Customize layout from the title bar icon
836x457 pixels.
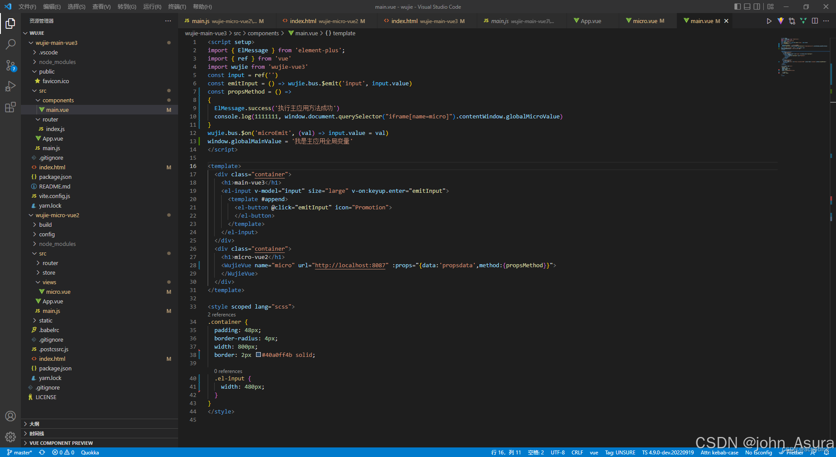tap(771, 7)
